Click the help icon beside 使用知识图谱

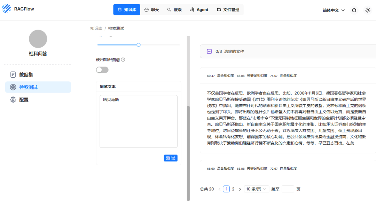click(x=123, y=60)
